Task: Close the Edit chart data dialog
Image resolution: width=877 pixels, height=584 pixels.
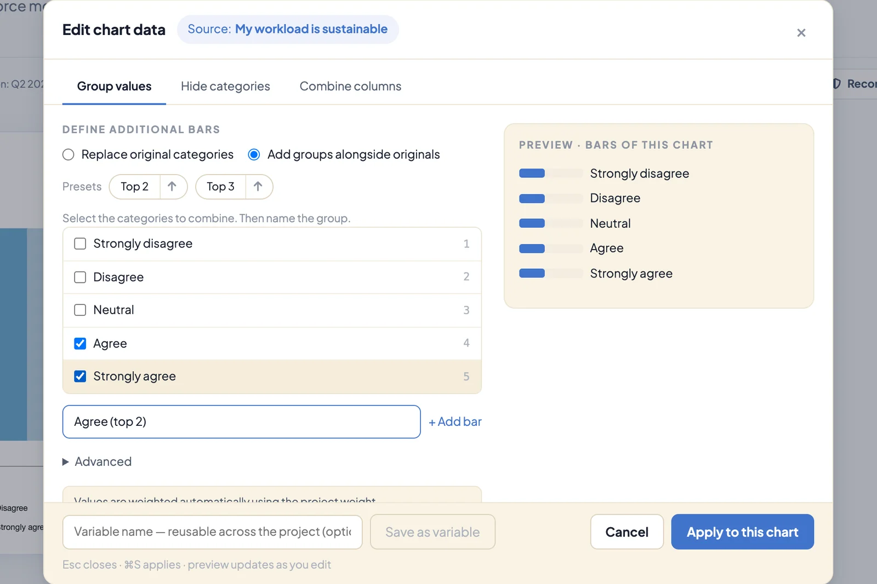Action: [801, 33]
